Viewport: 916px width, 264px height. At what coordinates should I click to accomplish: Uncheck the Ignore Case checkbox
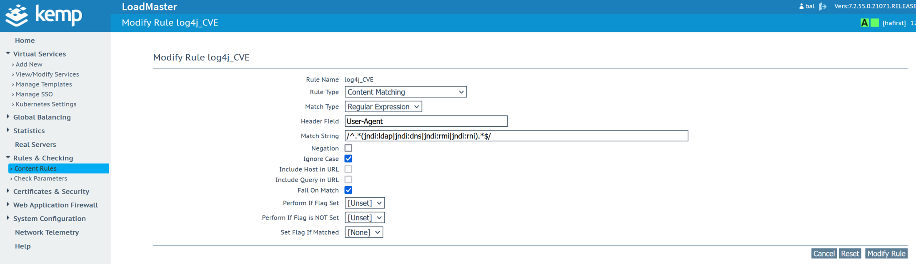[x=348, y=158]
